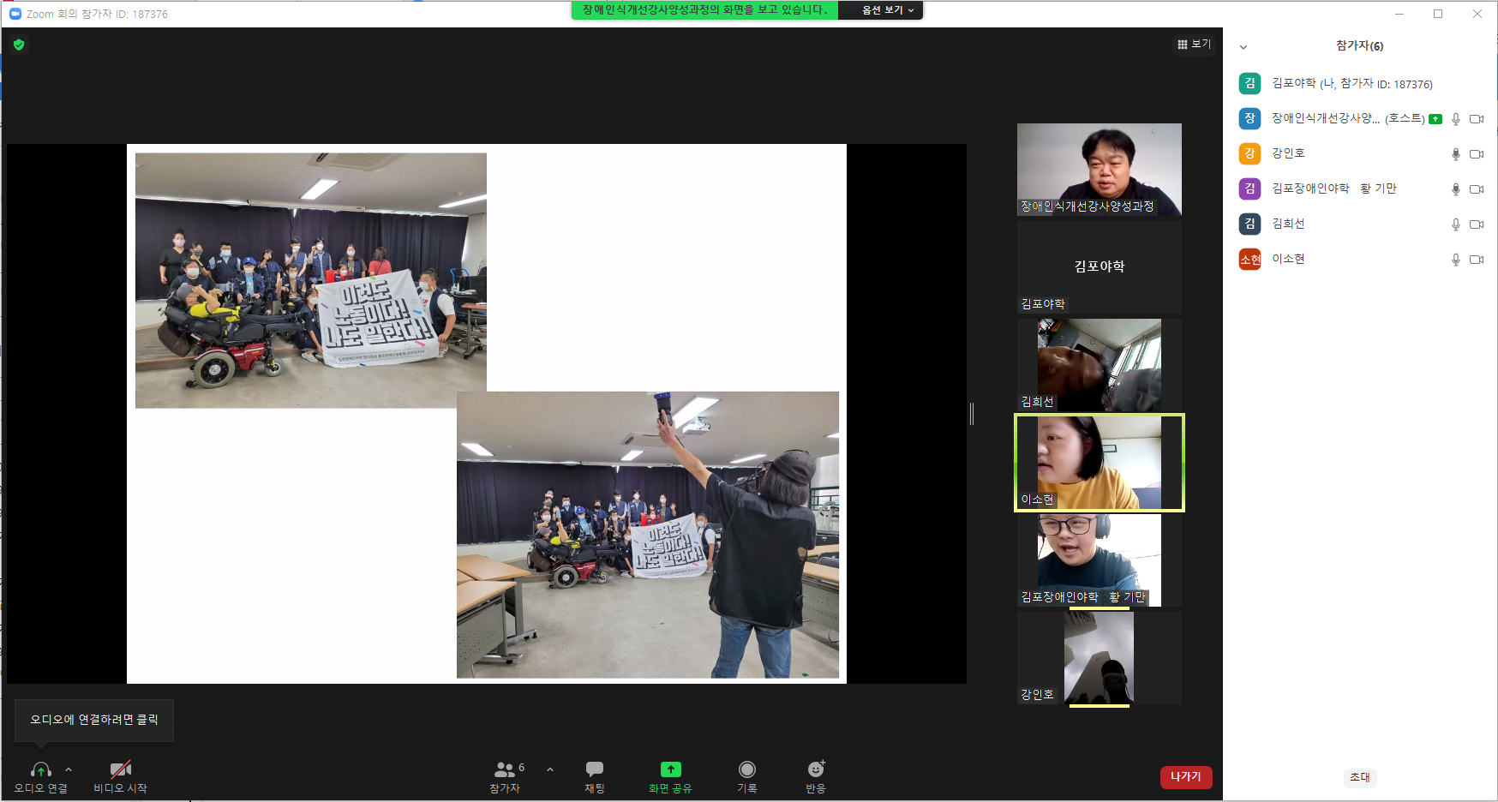
Task: Start recording with the 기록 icon
Action: (747, 769)
